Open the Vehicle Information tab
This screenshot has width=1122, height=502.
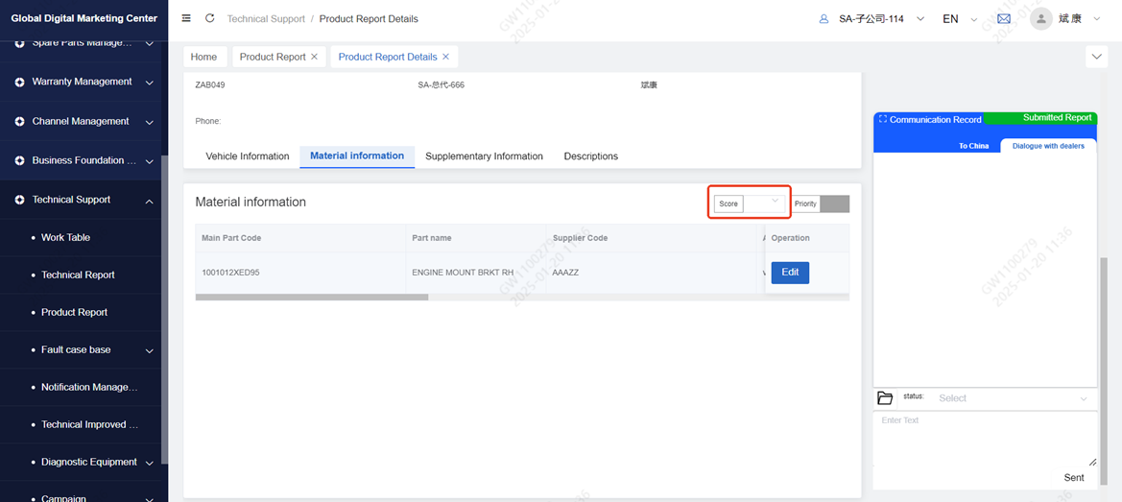click(248, 156)
